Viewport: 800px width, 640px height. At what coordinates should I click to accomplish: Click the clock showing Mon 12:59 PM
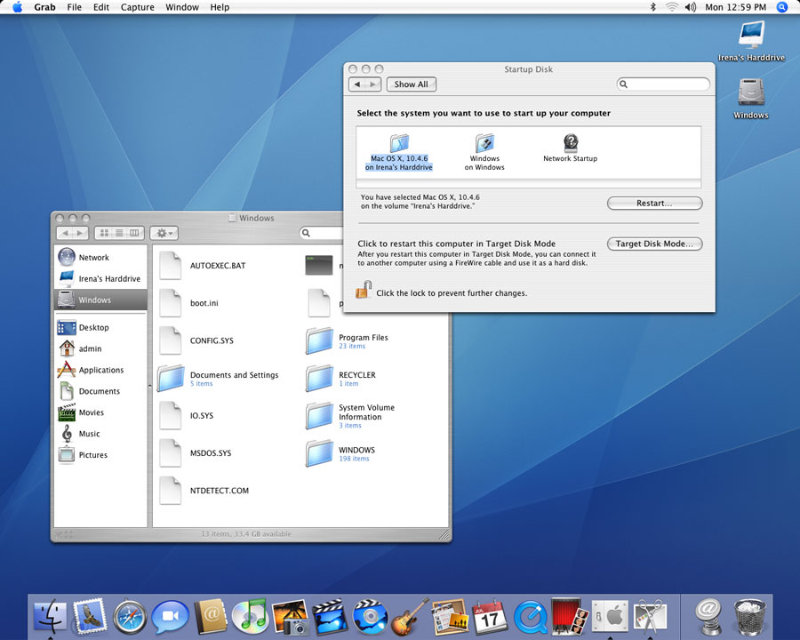[735, 7]
